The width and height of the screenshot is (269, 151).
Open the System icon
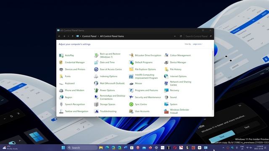click(166, 104)
